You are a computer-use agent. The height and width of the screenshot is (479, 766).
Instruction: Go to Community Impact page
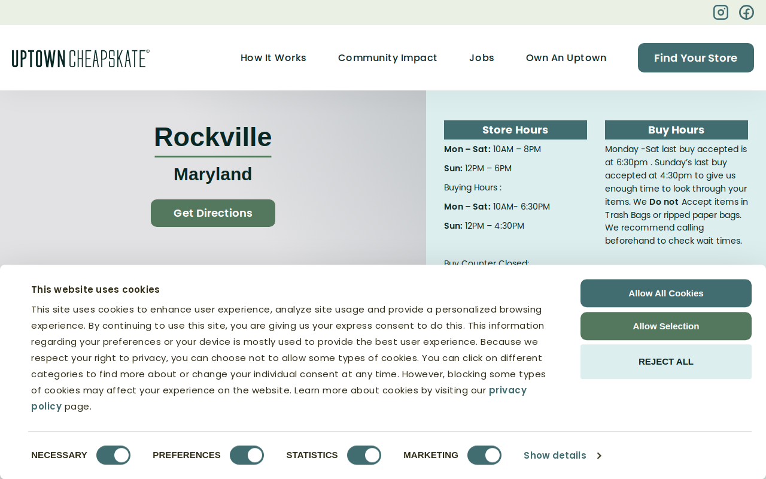(x=388, y=57)
